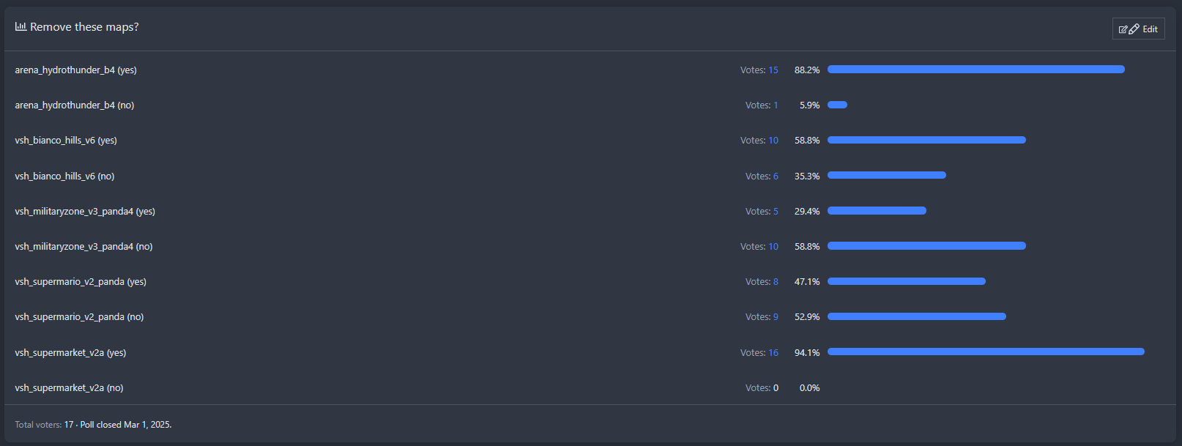Open the 1 vote link for arena_hydrothunder_b4 no

pyautogui.click(x=776, y=105)
